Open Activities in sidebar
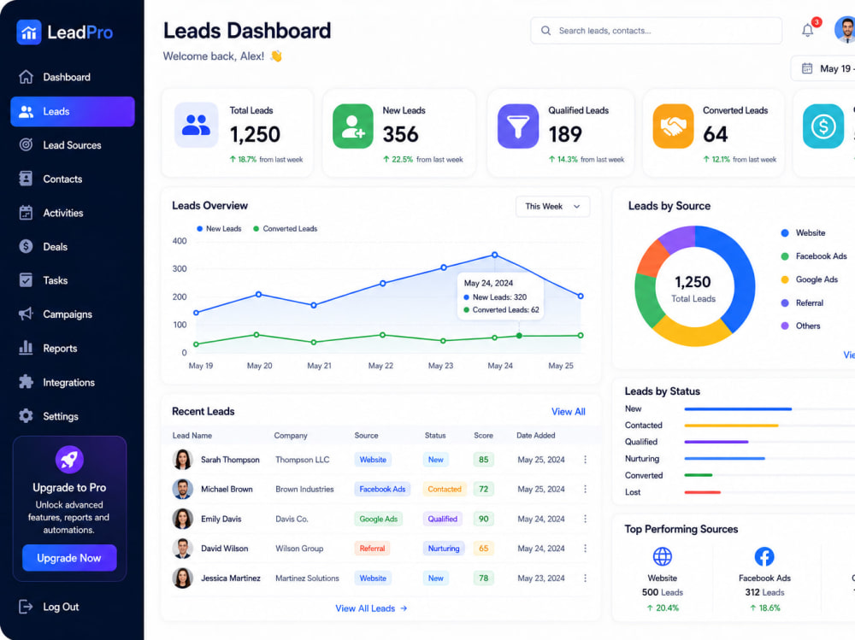Viewport: 855px width, 640px height. [73, 213]
